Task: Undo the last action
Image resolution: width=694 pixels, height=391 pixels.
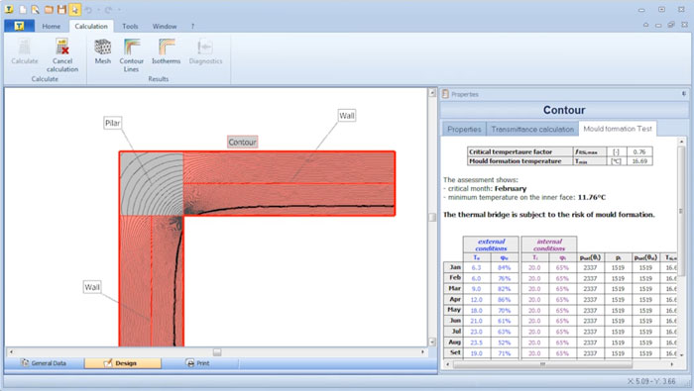Action: click(x=88, y=9)
